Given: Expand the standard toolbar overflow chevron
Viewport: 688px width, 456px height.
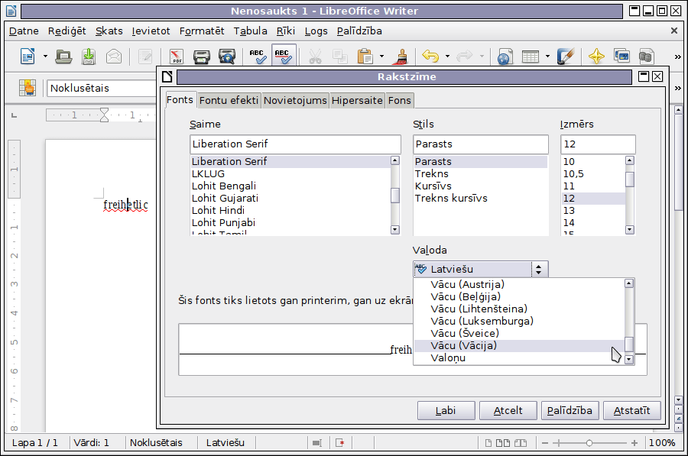Looking at the screenshot, I should click(677, 57).
